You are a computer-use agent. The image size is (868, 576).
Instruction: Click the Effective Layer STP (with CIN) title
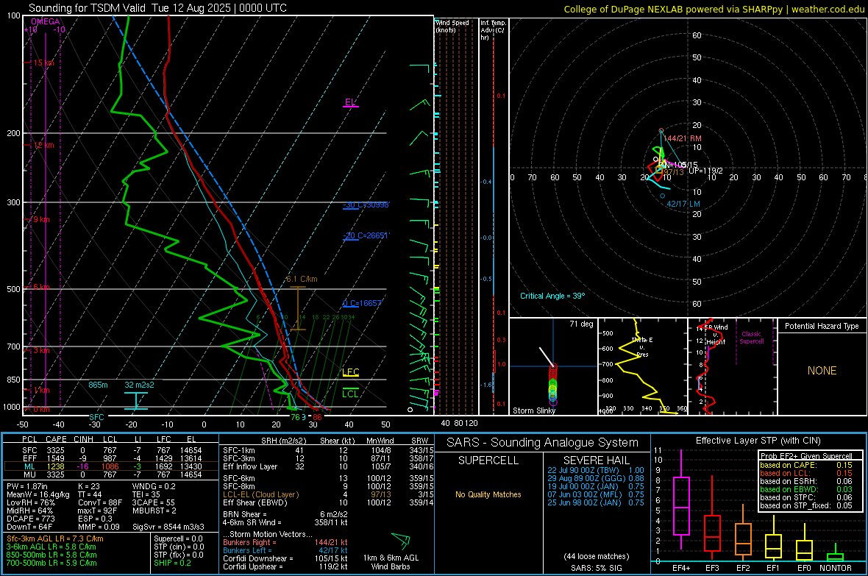[758, 441]
